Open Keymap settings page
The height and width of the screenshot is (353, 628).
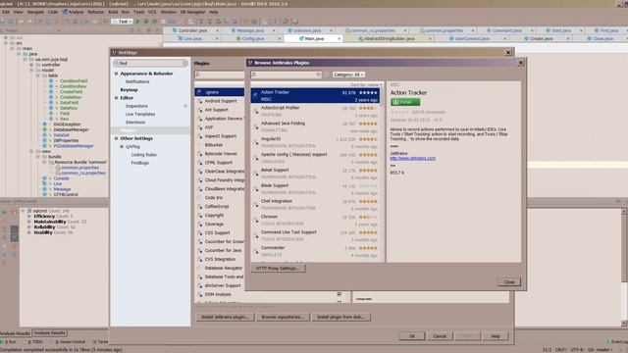click(129, 89)
